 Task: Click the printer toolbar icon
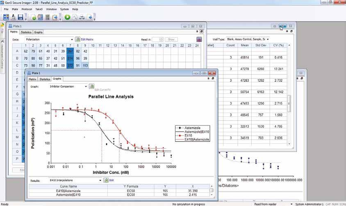[x=82, y=17]
